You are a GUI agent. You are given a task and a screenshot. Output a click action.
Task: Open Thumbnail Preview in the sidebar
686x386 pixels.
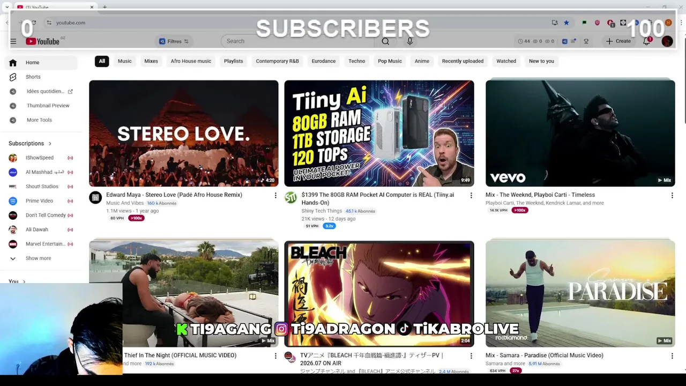pos(41,106)
